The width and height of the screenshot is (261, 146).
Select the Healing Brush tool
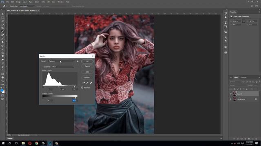[2, 35]
